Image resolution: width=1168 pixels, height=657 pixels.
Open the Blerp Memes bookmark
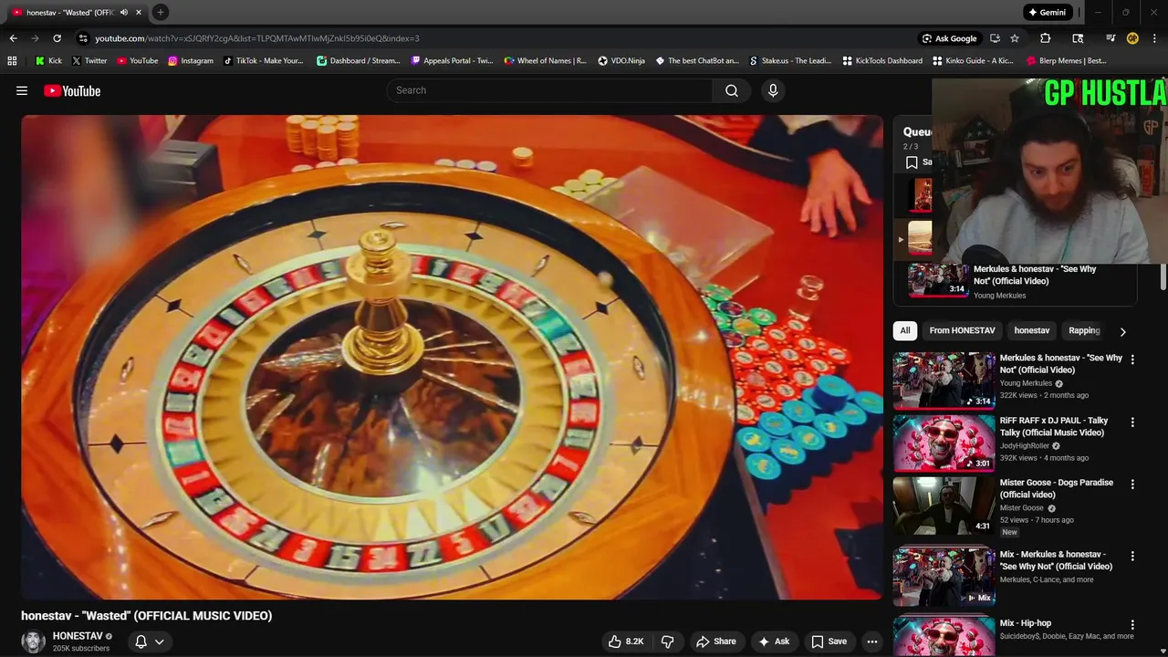tap(1067, 60)
